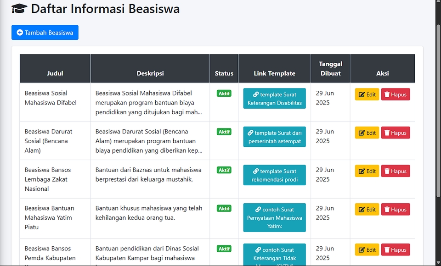Screen dimensions: 441x266
Task: Delete the Beasiswa Sosial Mahasiswa Difabel row
Action: 396,94
